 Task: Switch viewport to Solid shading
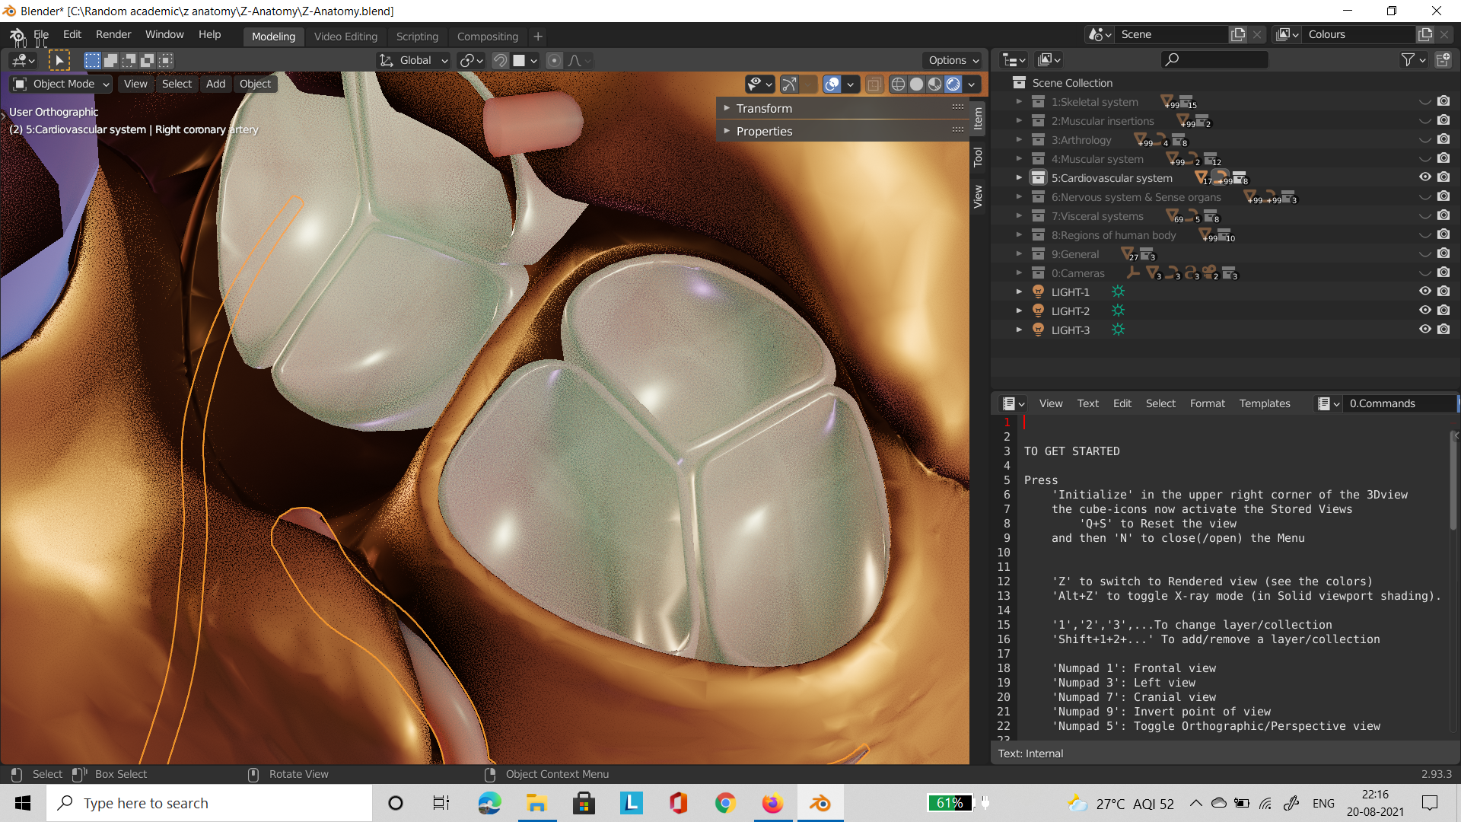(x=916, y=84)
